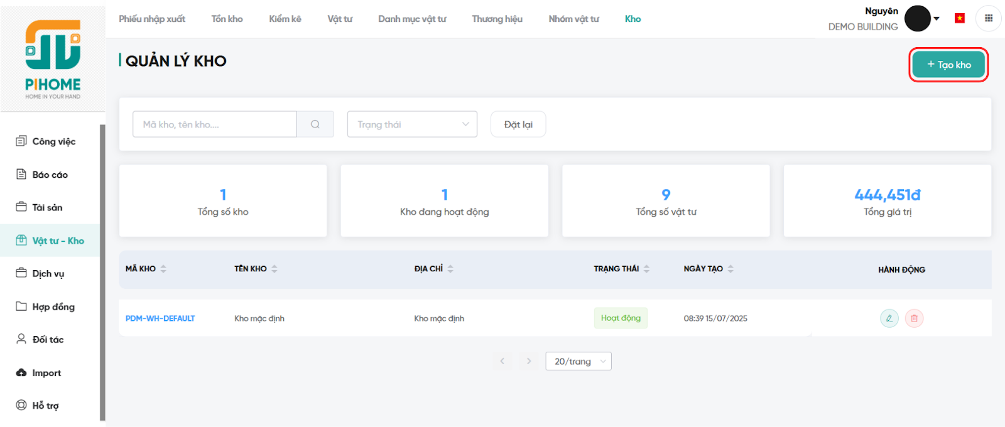The height and width of the screenshot is (427, 1005).
Task: Click the search magnifier icon
Action: coord(315,124)
